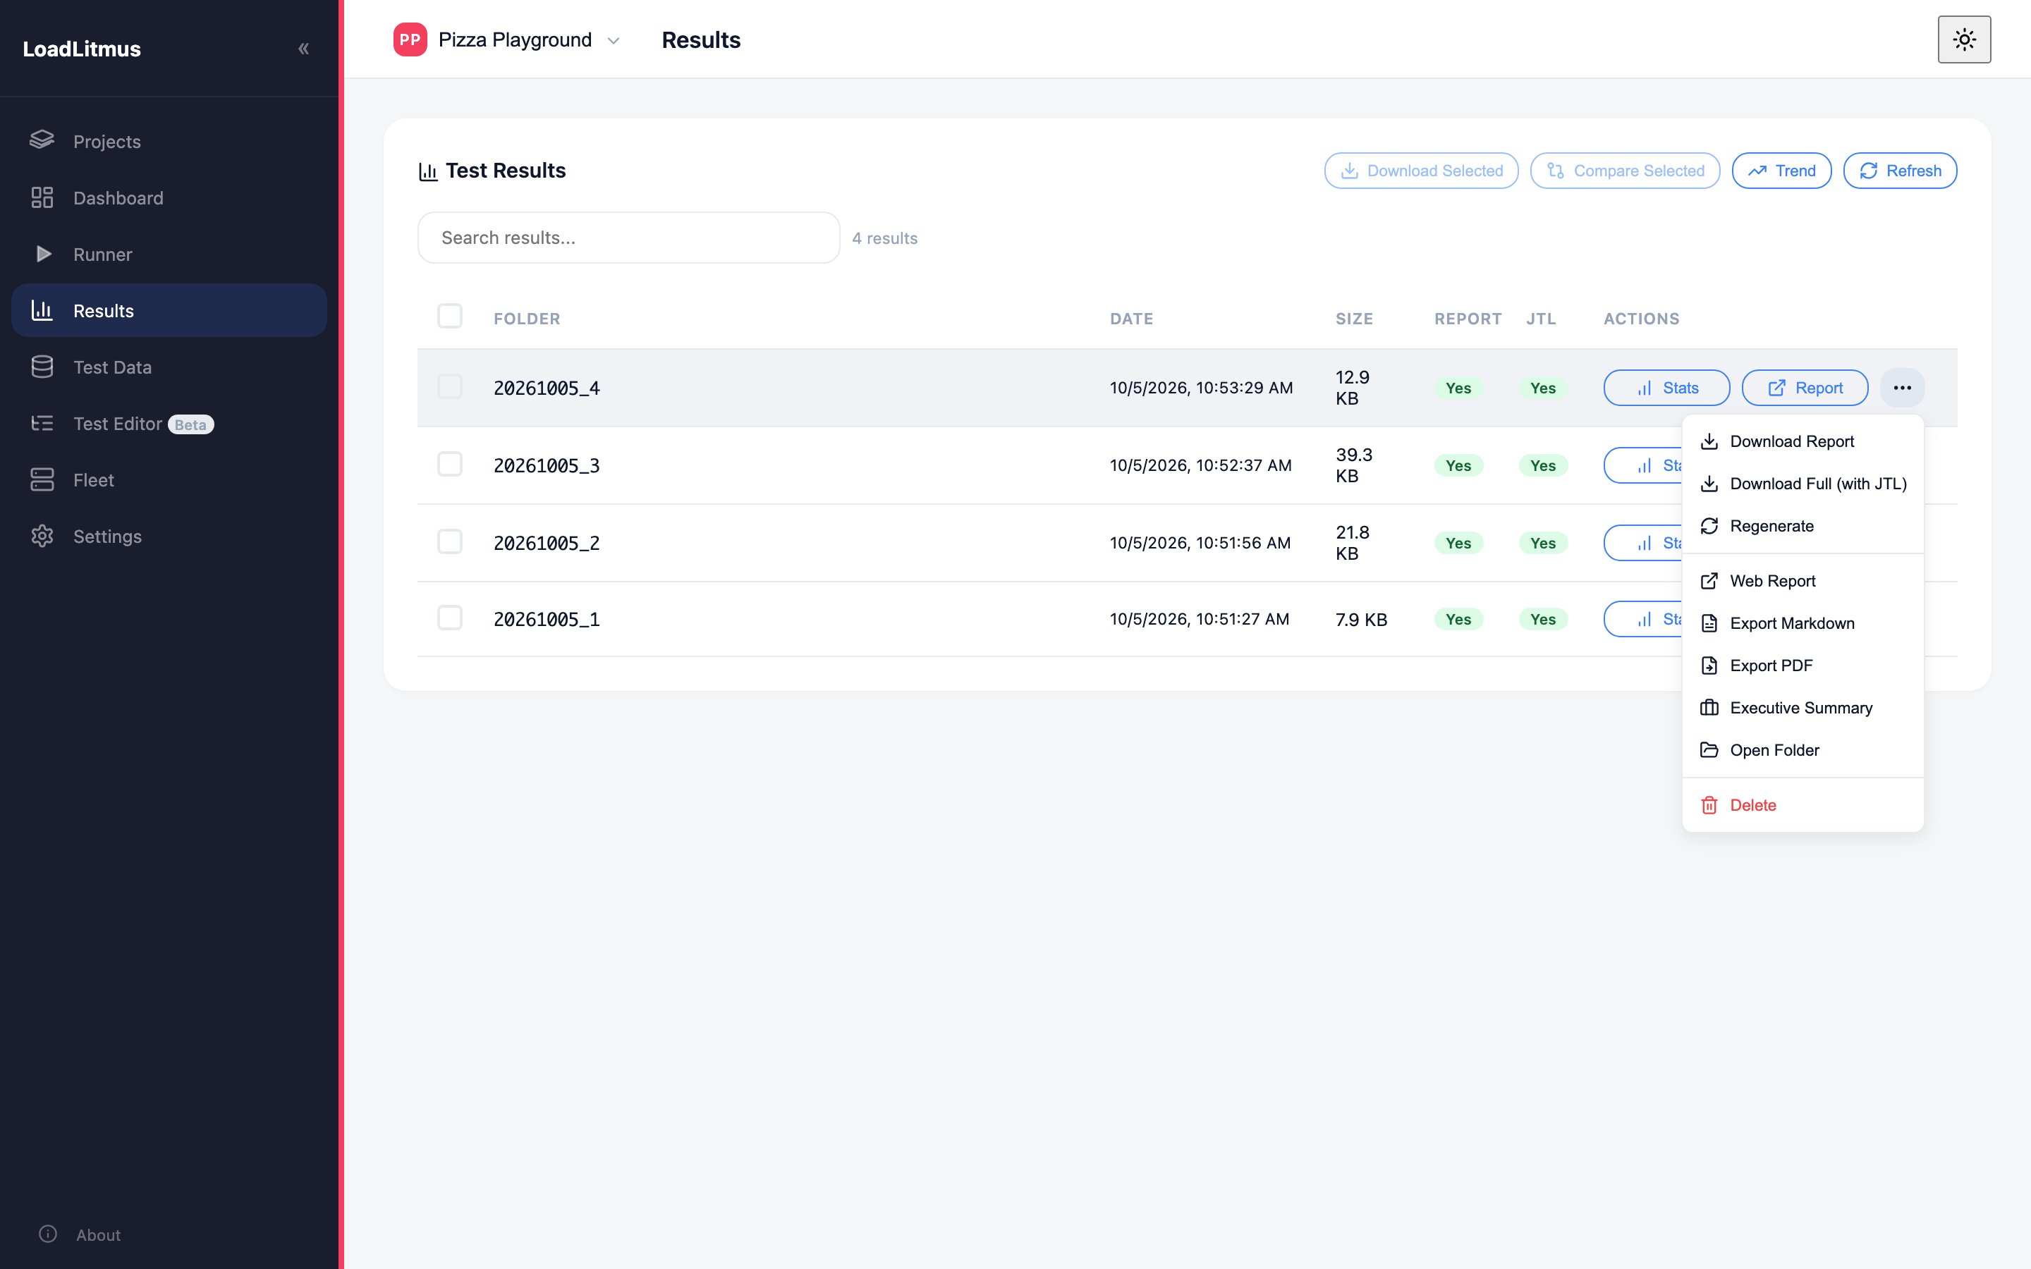Select Export PDF option

[1803, 666]
